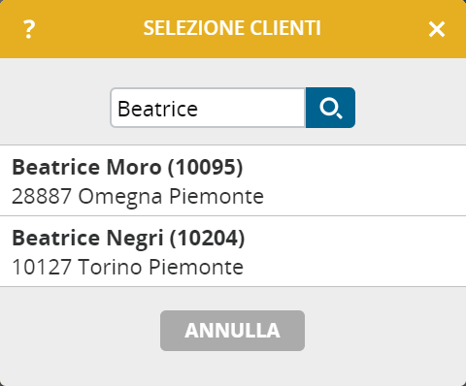Cancel with the ANNULLA button

(232, 331)
